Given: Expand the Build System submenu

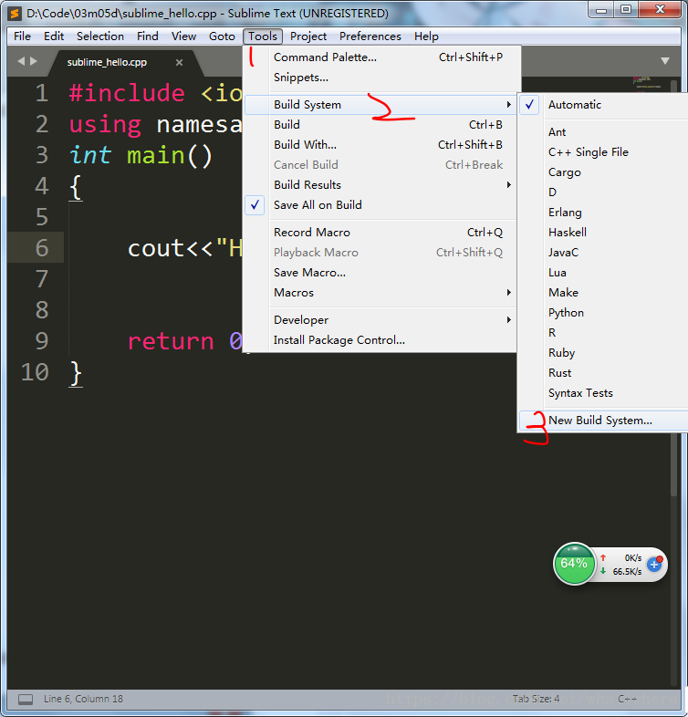Looking at the screenshot, I should click(380, 105).
